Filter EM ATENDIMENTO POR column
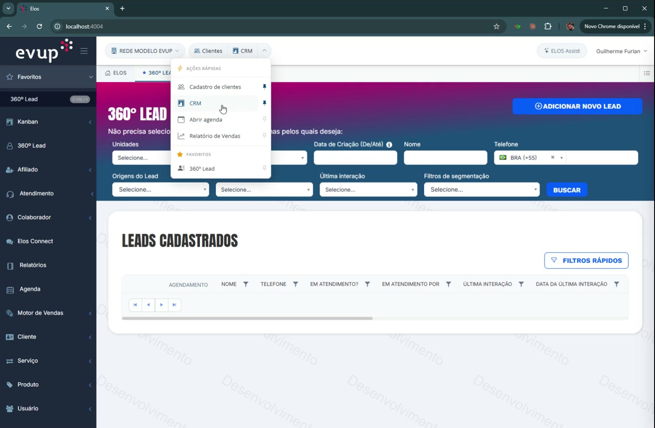The width and height of the screenshot is (655, 428). point(448,284)
